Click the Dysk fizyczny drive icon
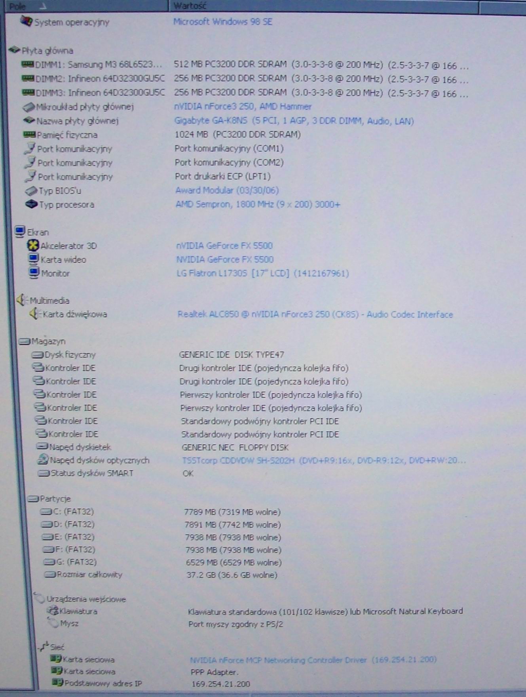Image resolution: width=526 pixels, height=697 pixels. pyautogui.click(x=38, y=355)
